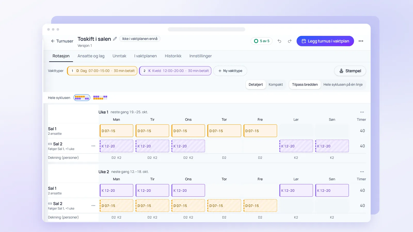413x232 pixels.
Task: Select the Detaljert view mode
Action: 256,85
